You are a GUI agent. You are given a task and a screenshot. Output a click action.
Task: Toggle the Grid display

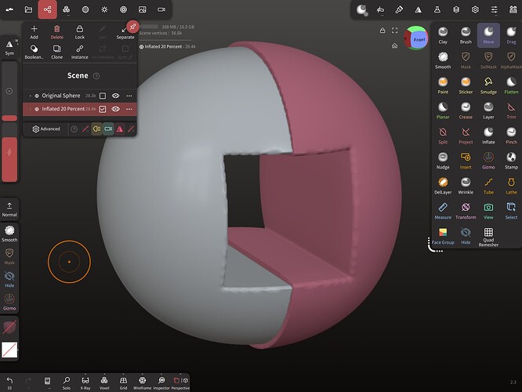123,383
